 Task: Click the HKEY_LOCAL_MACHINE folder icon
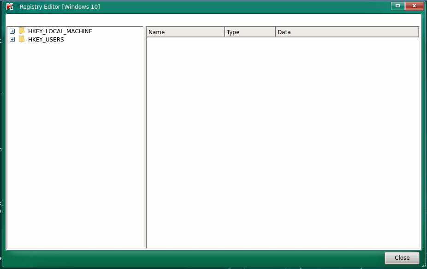pyautogui.click(x=22, y=31)
